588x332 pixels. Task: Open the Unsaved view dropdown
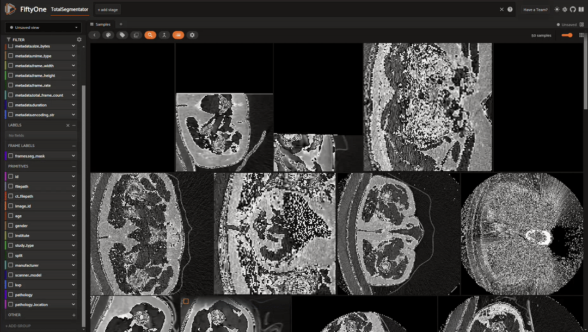click(x=44, y=27)
